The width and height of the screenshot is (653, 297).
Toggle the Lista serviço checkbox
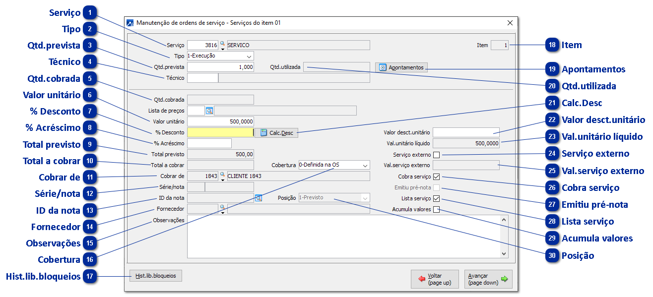click(x=437, y=198)
